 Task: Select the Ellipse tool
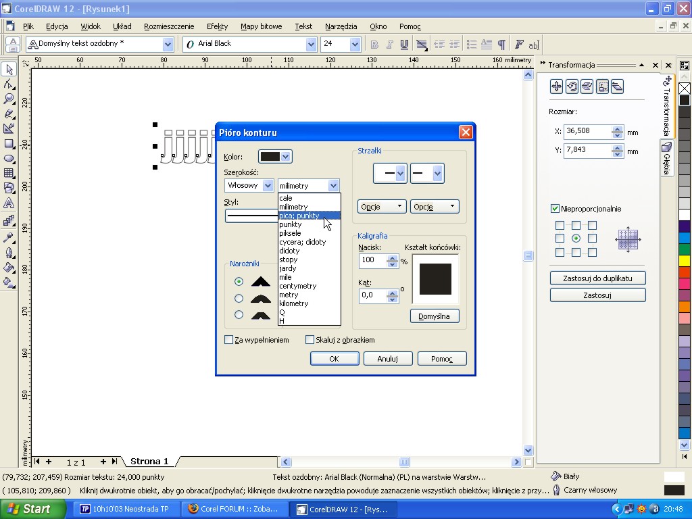coord(9,158)
